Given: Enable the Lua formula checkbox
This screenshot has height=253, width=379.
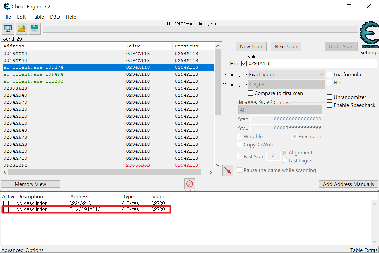Looking at the screenshot, I should pyautogui.click(x=330, y=74).
